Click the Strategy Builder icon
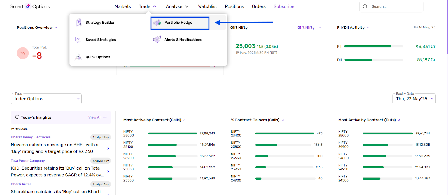The image size is (448, 195). pos(79,23)
